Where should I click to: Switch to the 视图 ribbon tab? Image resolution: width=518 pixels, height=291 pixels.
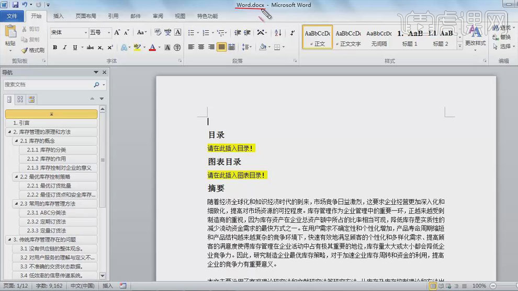pos(180,16)
